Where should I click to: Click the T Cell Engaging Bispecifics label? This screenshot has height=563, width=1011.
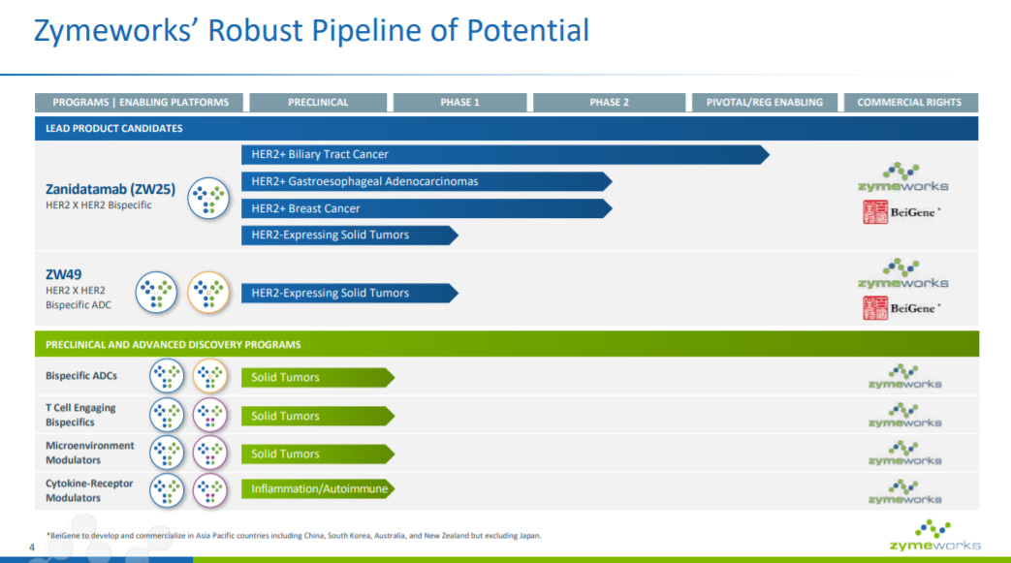tap(80, 415)
